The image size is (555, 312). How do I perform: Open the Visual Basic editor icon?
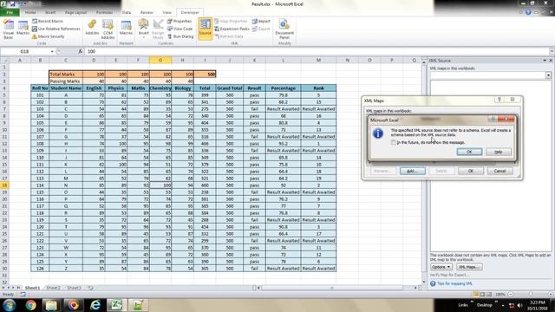(x=8, y=29)
